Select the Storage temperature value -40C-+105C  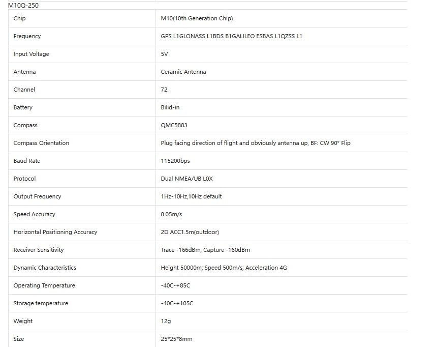click(177, 303)
